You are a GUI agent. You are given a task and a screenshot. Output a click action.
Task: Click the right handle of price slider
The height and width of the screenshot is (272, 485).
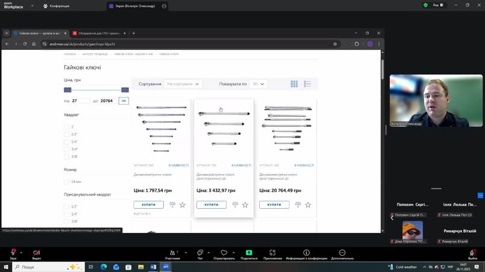[125, 90]
